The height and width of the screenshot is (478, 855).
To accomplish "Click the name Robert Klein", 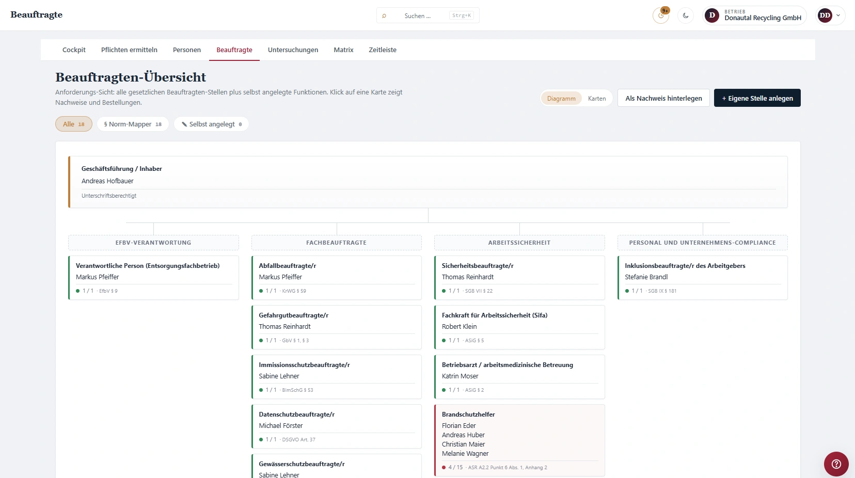I will tap(459, 327).
